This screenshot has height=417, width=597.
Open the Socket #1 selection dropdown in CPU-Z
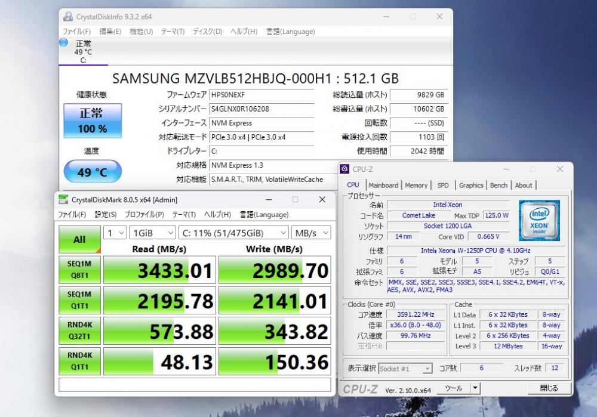(405, 369)
